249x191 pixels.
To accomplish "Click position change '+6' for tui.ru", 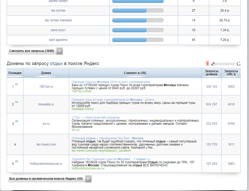I will pos(16,121).
